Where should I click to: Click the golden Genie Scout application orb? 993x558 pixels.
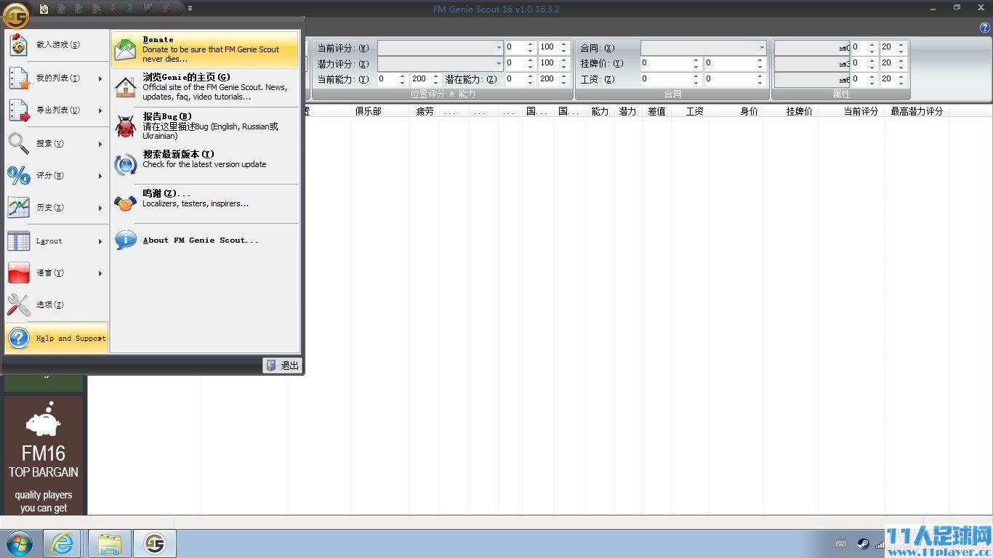click(16, 14)
